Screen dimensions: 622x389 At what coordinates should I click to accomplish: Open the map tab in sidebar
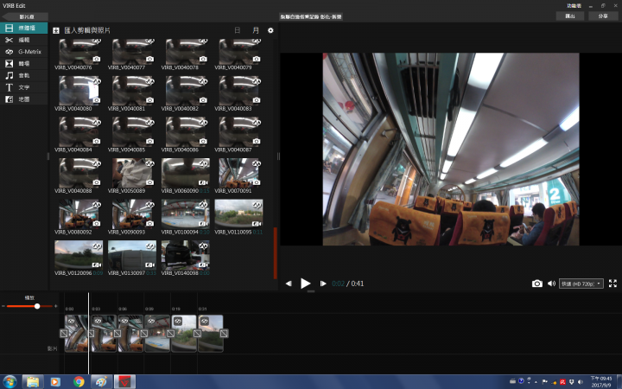point(24,99)
